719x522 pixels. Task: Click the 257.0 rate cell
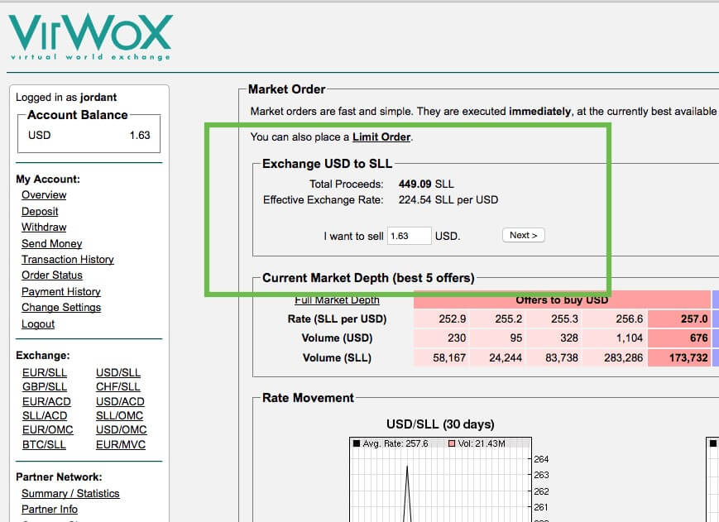coord(679,318)
